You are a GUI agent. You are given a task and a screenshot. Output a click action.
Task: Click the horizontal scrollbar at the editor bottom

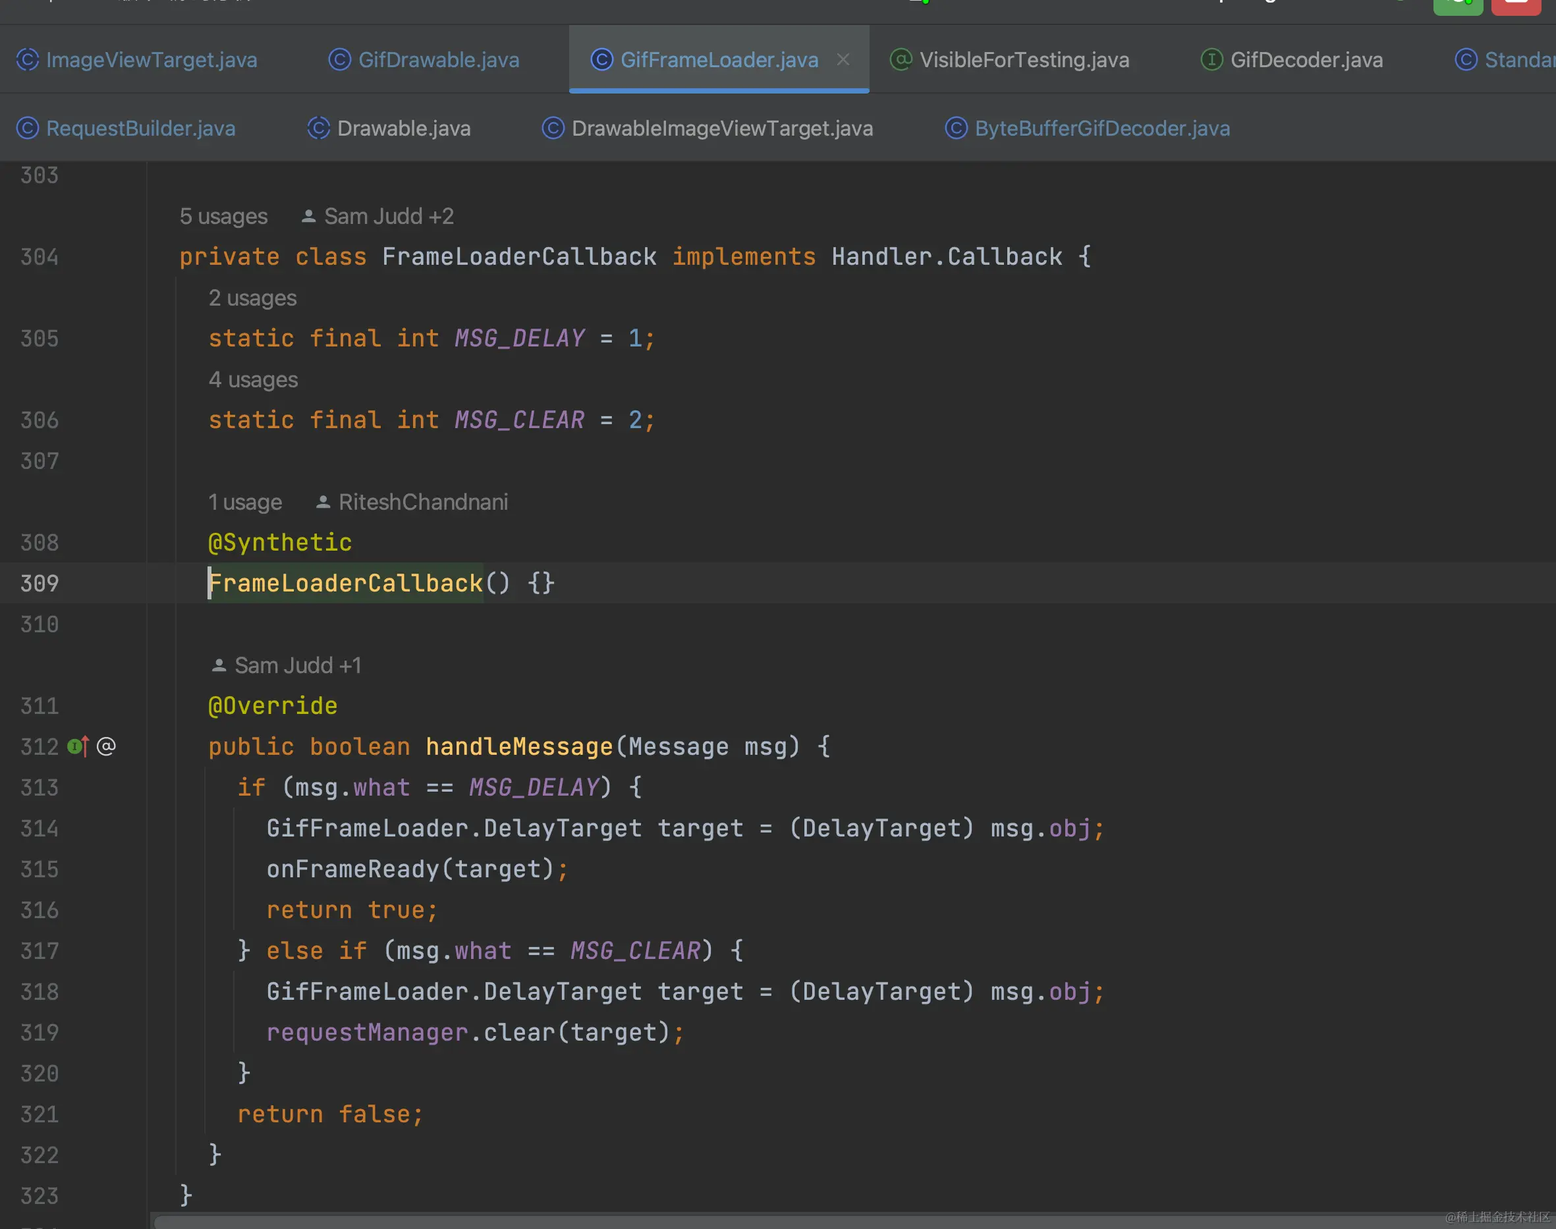(792, 1222)
